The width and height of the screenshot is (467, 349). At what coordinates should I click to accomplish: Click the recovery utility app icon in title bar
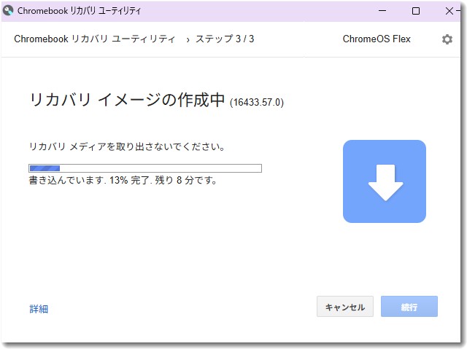pyautogui.click(x=8, y=11)
